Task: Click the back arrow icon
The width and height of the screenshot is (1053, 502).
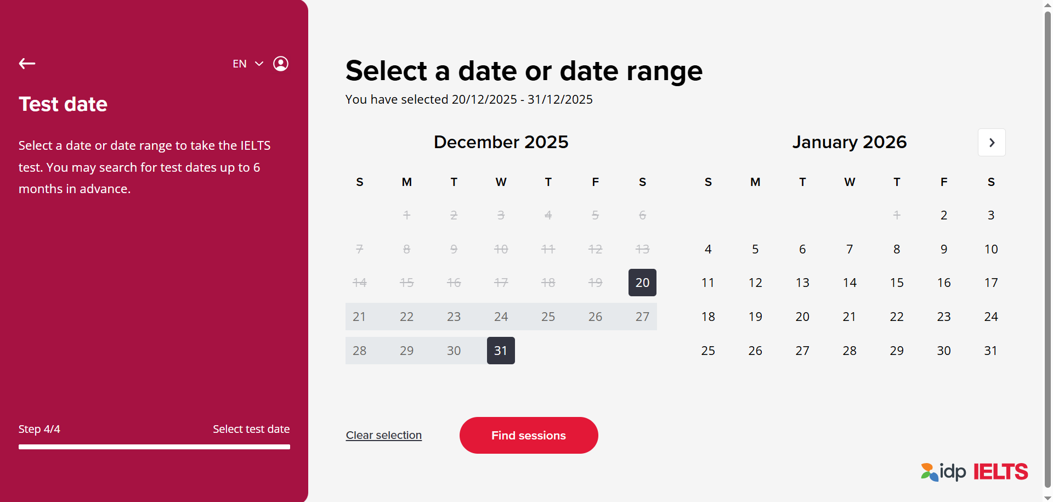Action: click(x=27, y=64)
